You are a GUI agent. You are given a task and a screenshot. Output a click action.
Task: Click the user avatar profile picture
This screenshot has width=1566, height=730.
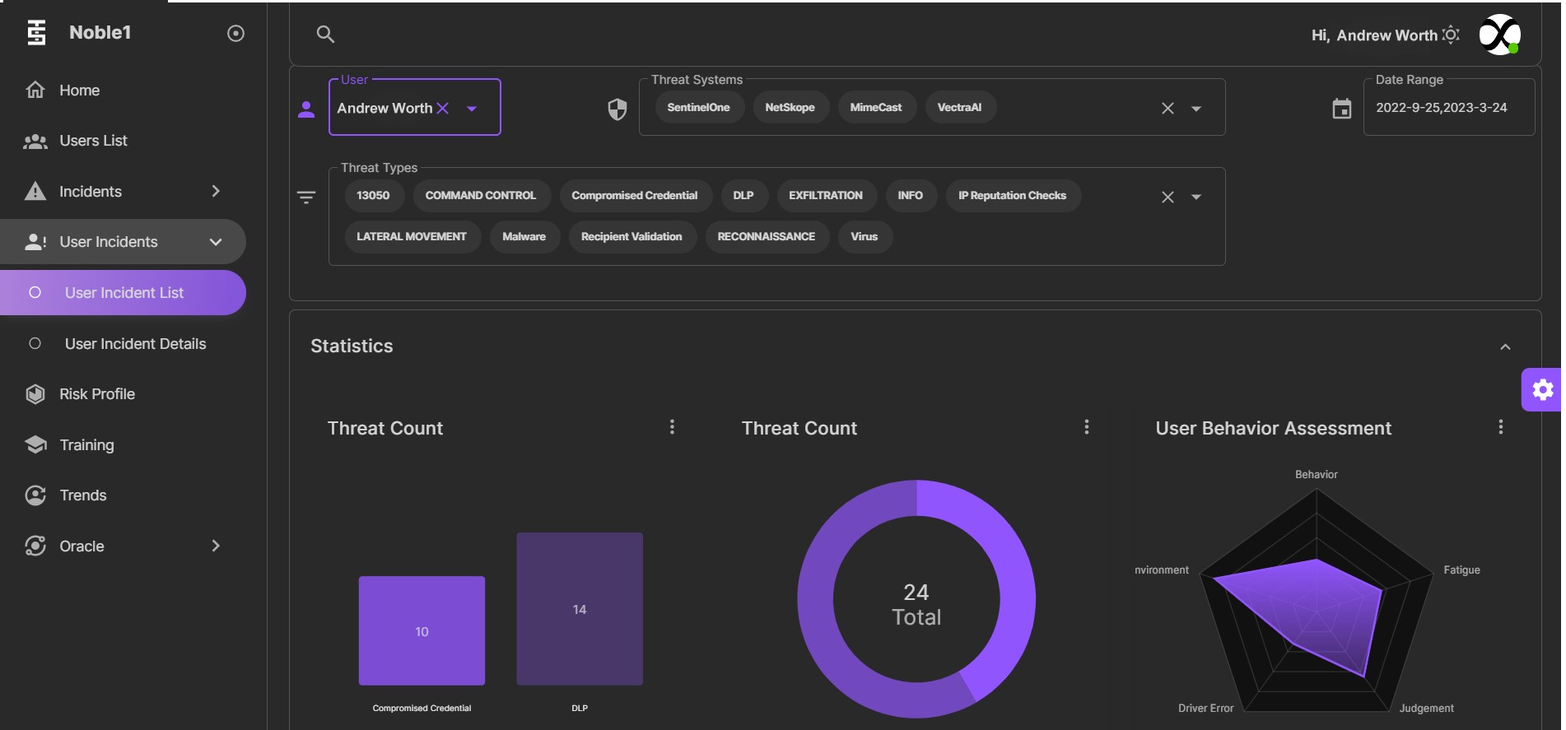click(1499, 35)
